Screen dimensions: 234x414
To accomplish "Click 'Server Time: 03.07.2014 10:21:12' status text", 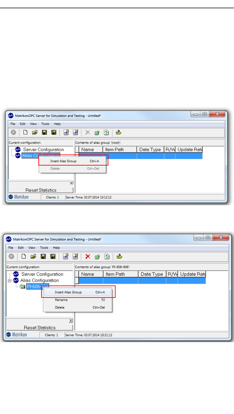I will click(88, 335).
